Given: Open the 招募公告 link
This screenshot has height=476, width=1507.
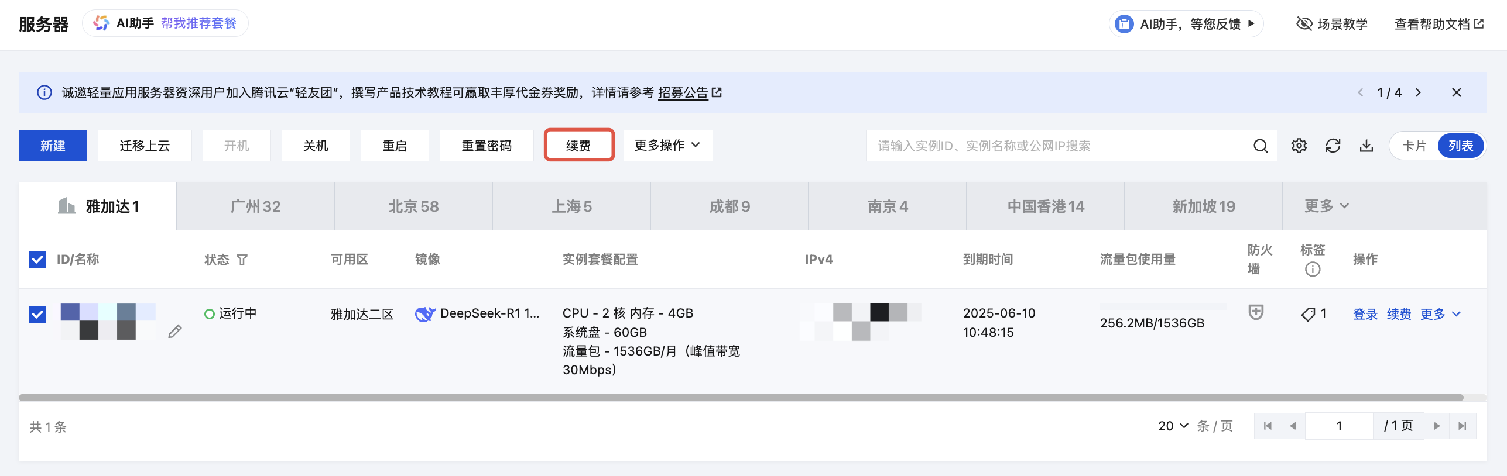Looking at the screenshot, I should pyautogui.click(x=683, y=92).
